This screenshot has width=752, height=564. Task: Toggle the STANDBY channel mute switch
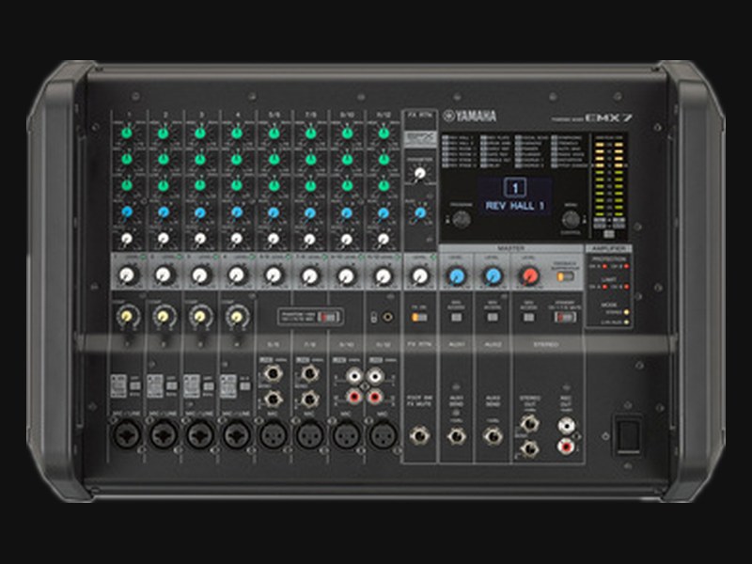565,317
